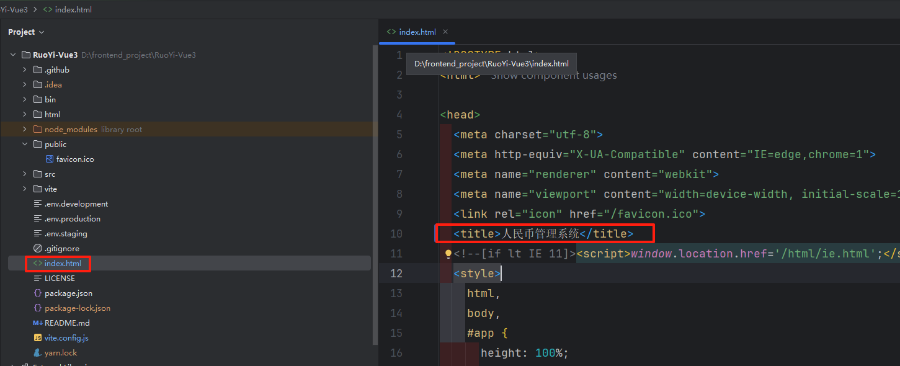This screenshot has height=366, width=900.
Task: Click the HTML icon on the index.html editor tab
Action: tap(391, 32)
